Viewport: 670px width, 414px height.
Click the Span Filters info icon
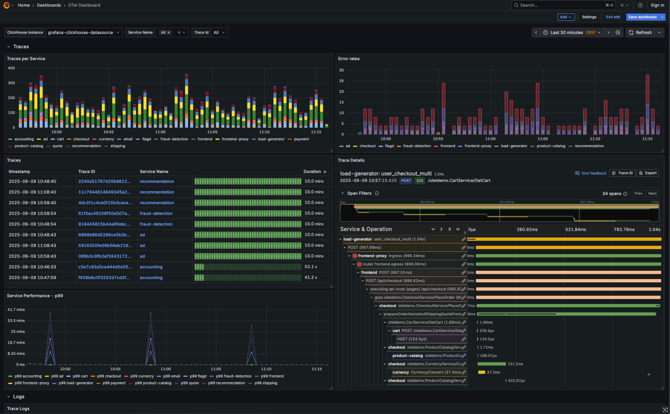pyautogui.click(x=377, y=193)
